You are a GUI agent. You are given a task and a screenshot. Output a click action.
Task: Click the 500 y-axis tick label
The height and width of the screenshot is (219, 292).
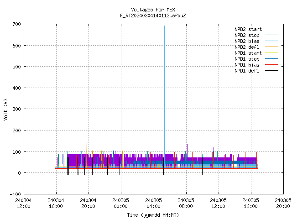click(16, 67)
